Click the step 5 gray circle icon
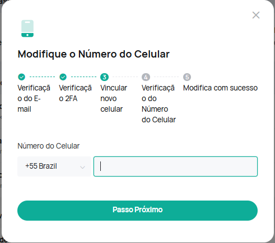Image resolution: width=275 pixels, height=243 pixels. [x=187, y=77]
